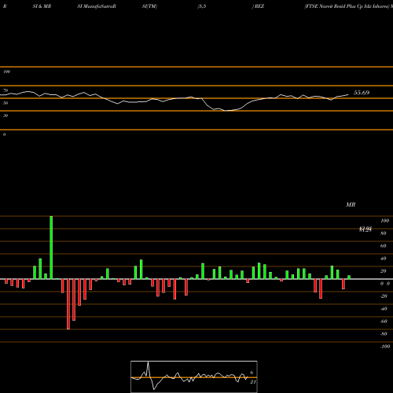
Task: Click the 'FTSE Nareit Resid Plus Cp Idx Ishares' title
Action: [x=347, y=6]
